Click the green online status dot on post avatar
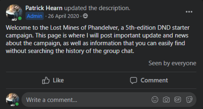Viewport: 203px width, 109px height. pos(20,18)
